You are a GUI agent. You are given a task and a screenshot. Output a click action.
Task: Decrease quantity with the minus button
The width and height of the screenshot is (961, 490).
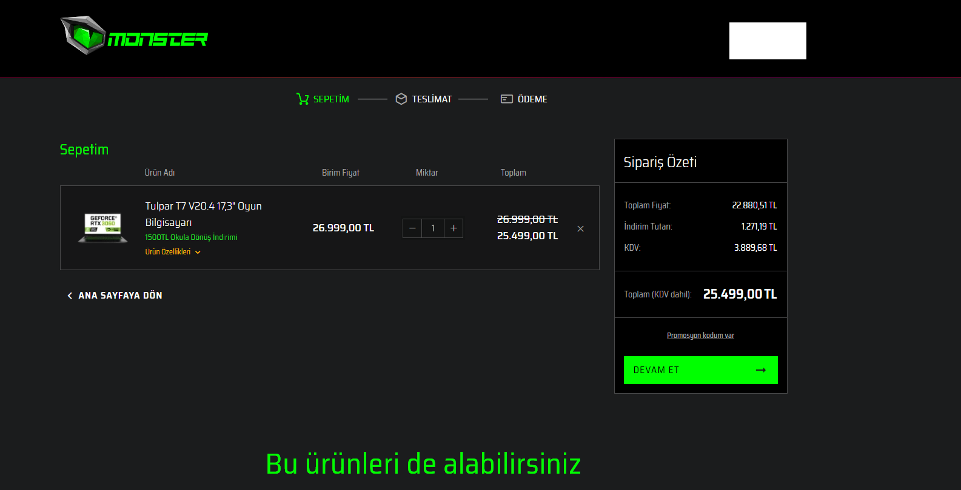click(412, 228)
